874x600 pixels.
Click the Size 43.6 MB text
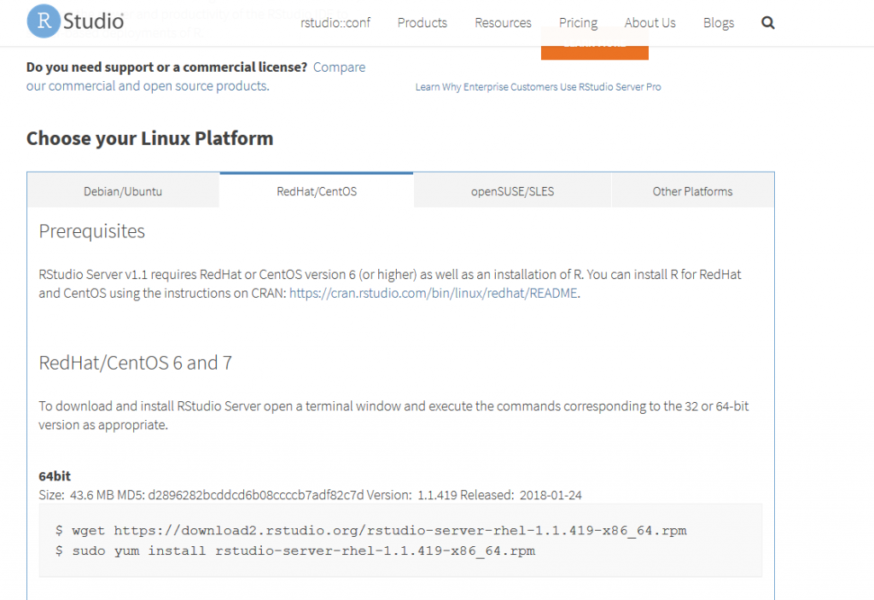tap(76, 495)
